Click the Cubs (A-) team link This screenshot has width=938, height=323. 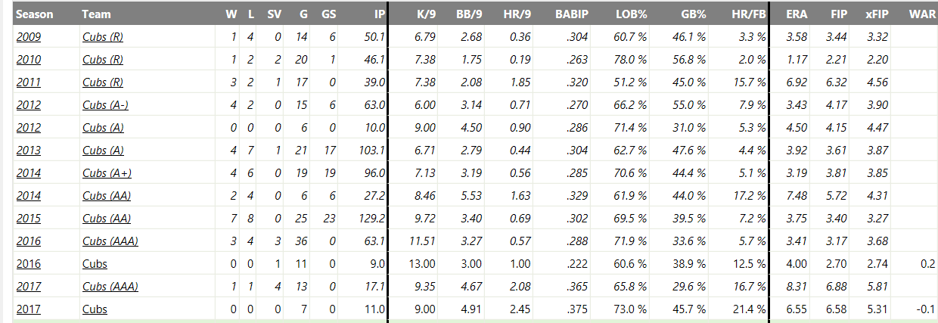(x=104, y=105)
